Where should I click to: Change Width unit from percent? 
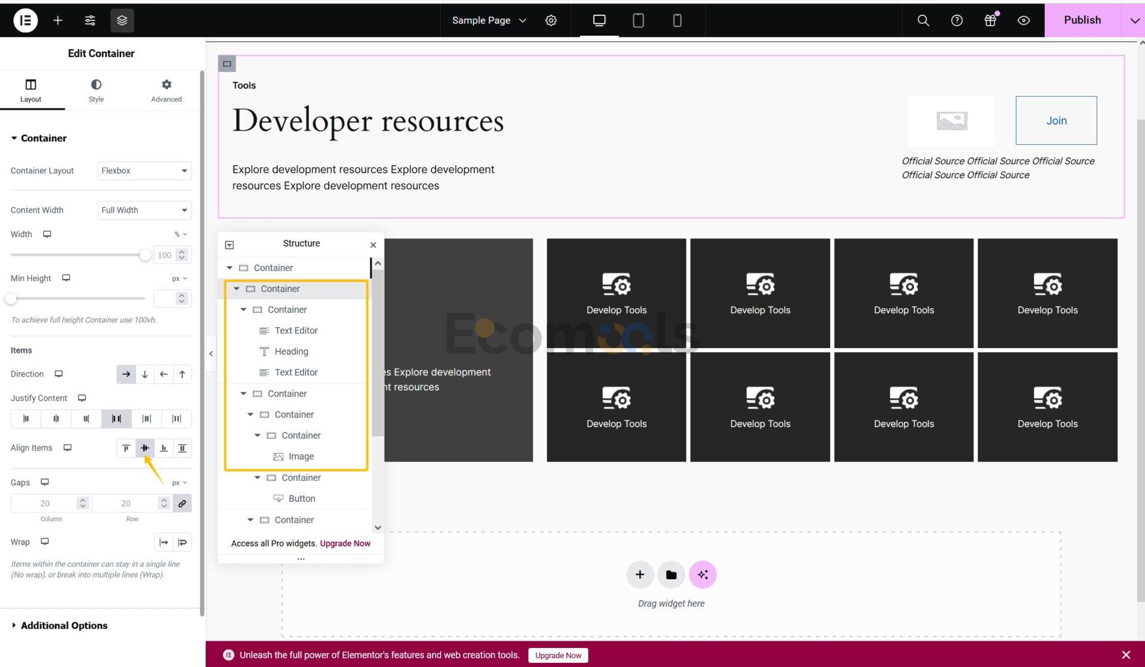(x=180, y=234)
